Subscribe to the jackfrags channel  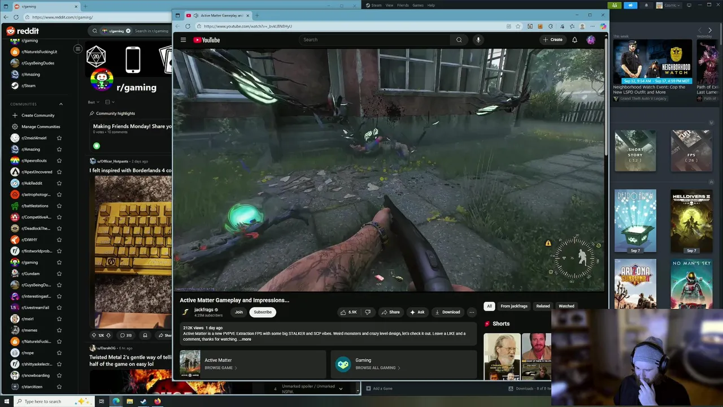click(x=263, y=312)
